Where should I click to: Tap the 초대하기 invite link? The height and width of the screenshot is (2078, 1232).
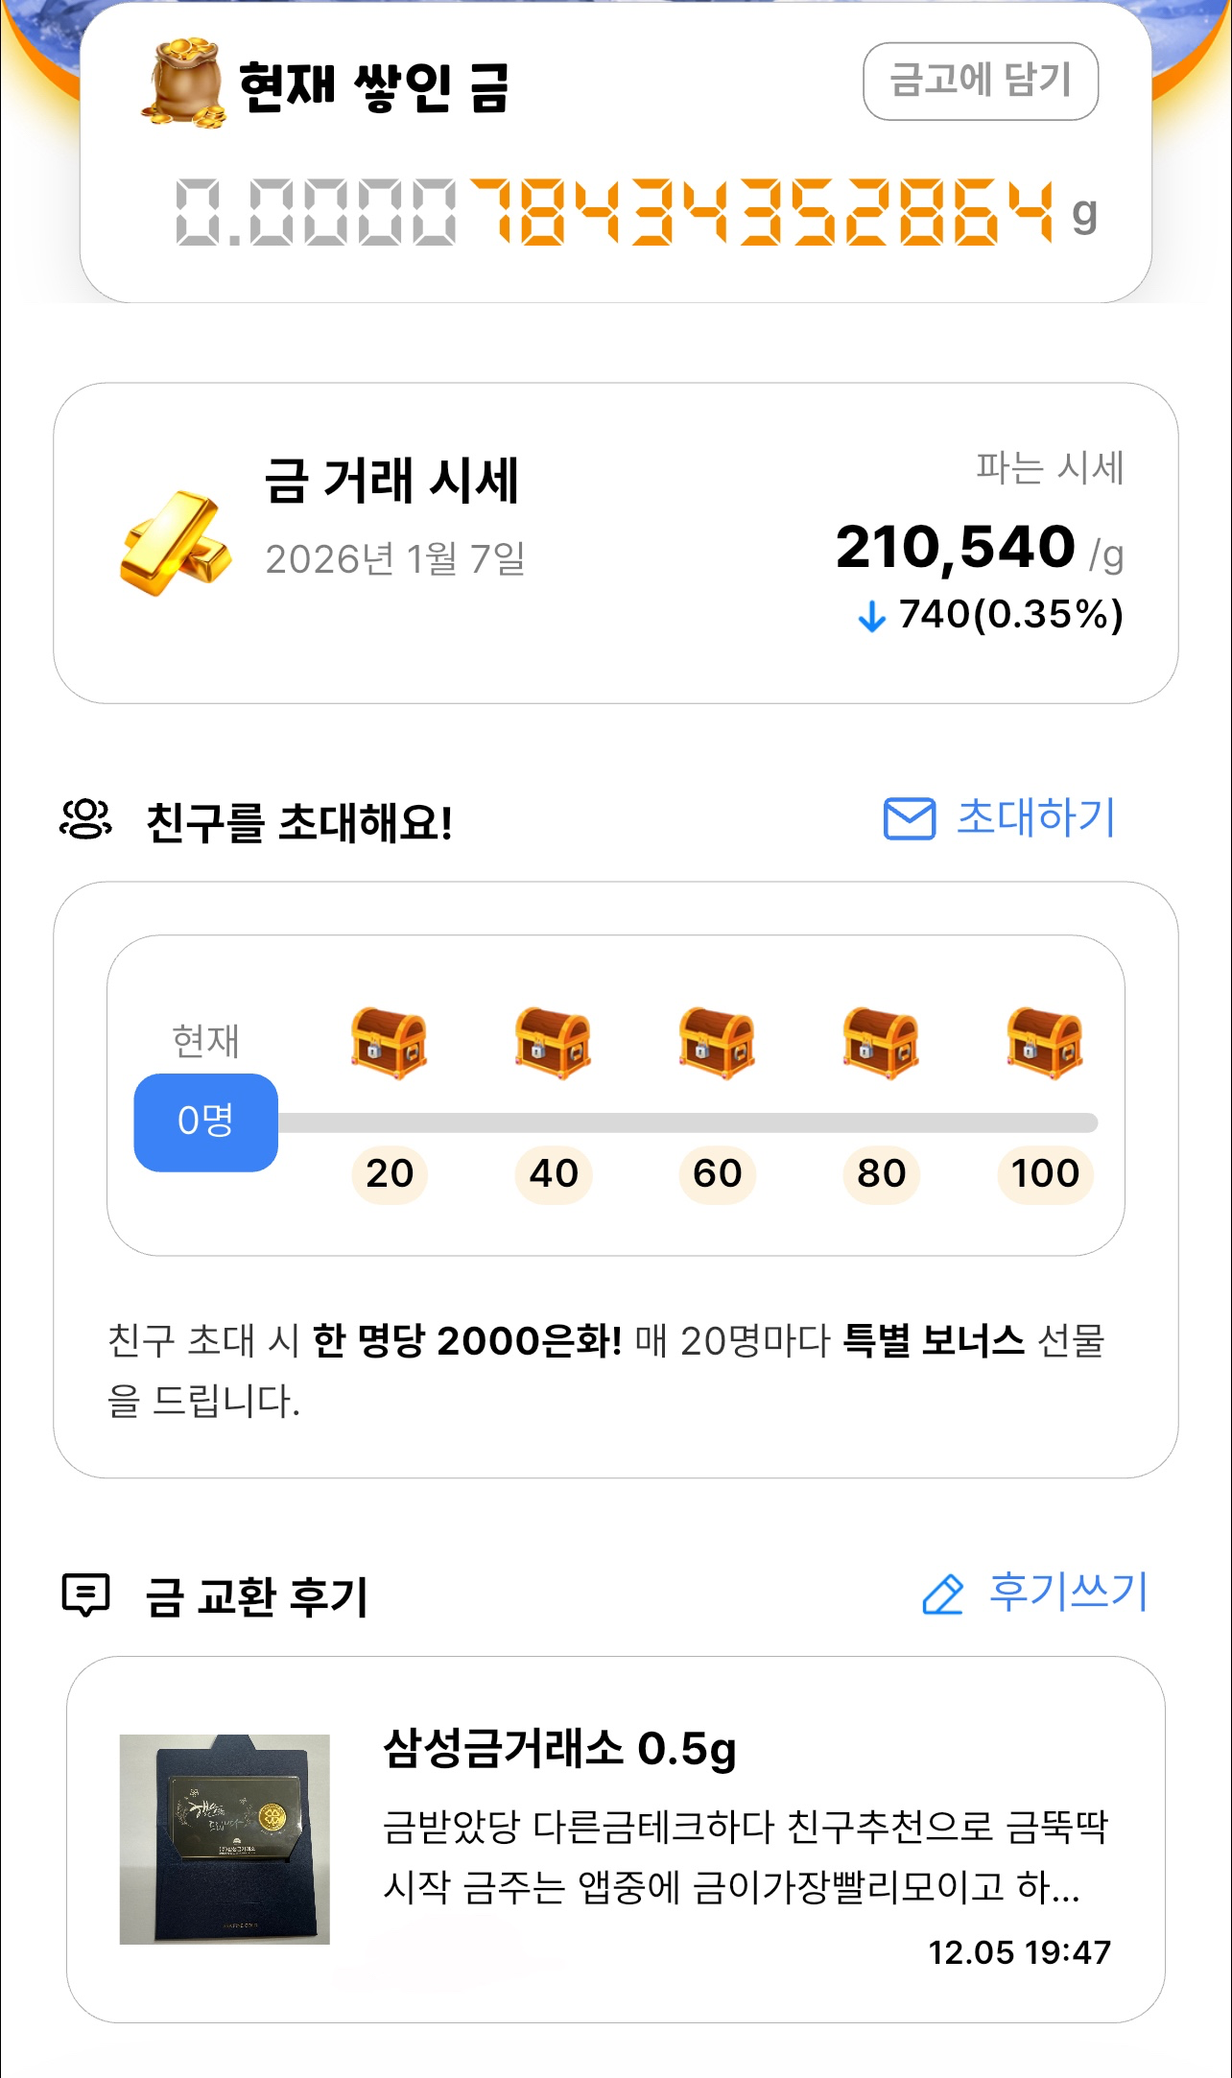1036,818
